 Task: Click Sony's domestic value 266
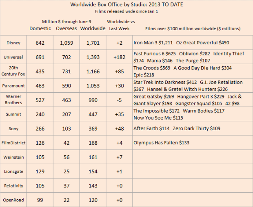tap(40, 129)
